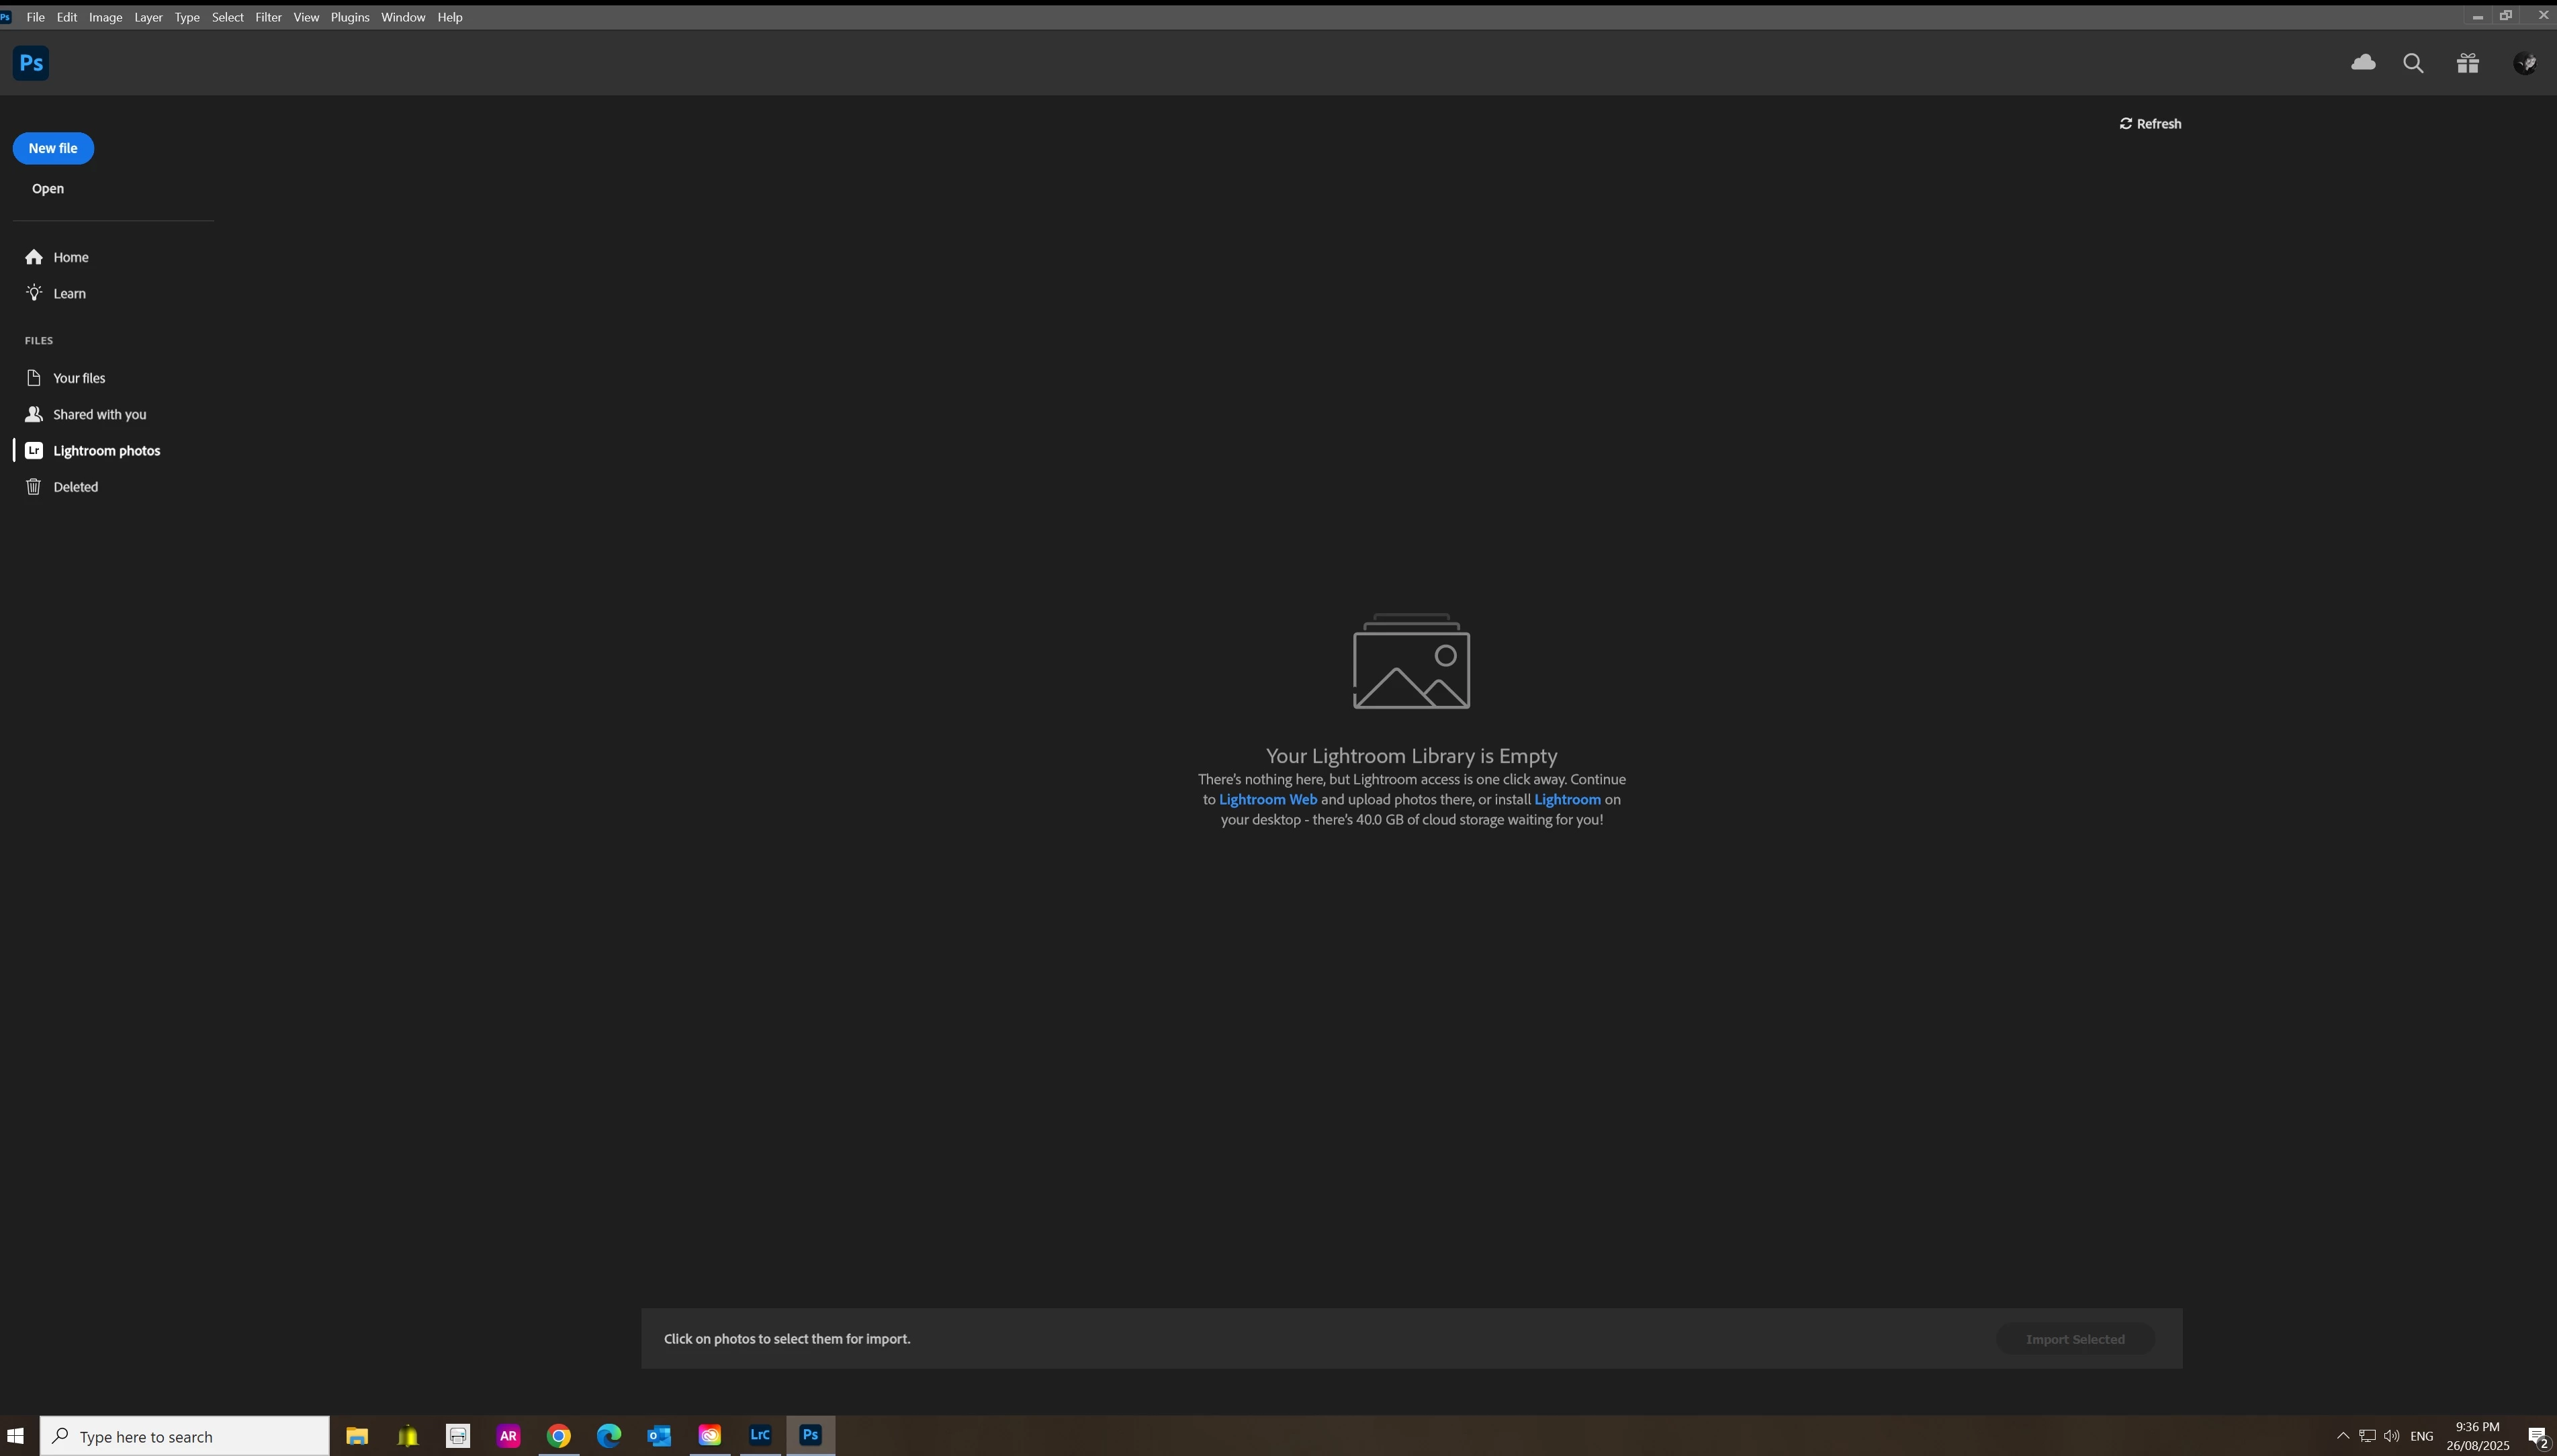Select Lightroom photos in sidebar
2557x1456 pixels.
click(x=106, y=451)
